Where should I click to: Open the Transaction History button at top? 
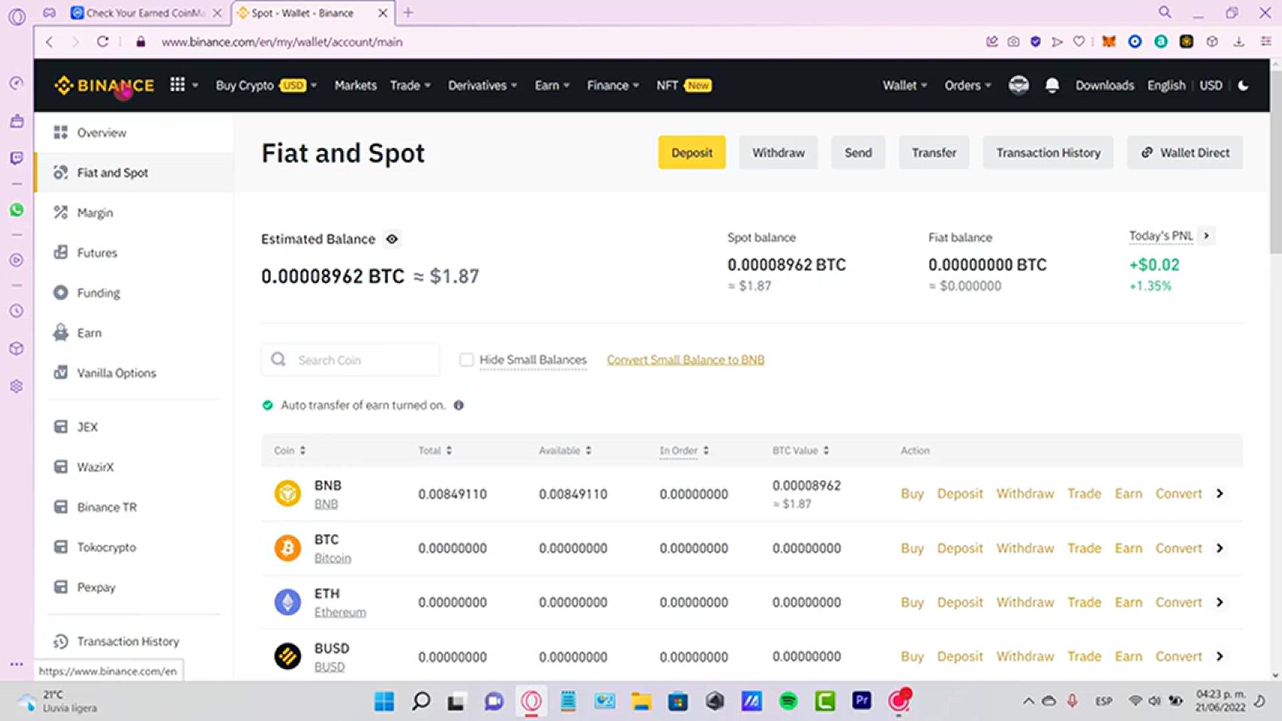[1048, 153]
